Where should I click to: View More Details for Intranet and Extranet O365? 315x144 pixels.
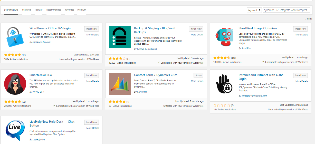[x=302, y=81]
